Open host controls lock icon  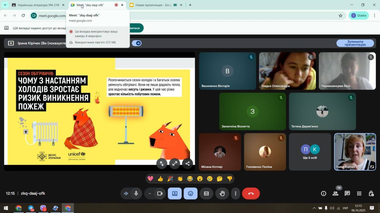(371, 194)
